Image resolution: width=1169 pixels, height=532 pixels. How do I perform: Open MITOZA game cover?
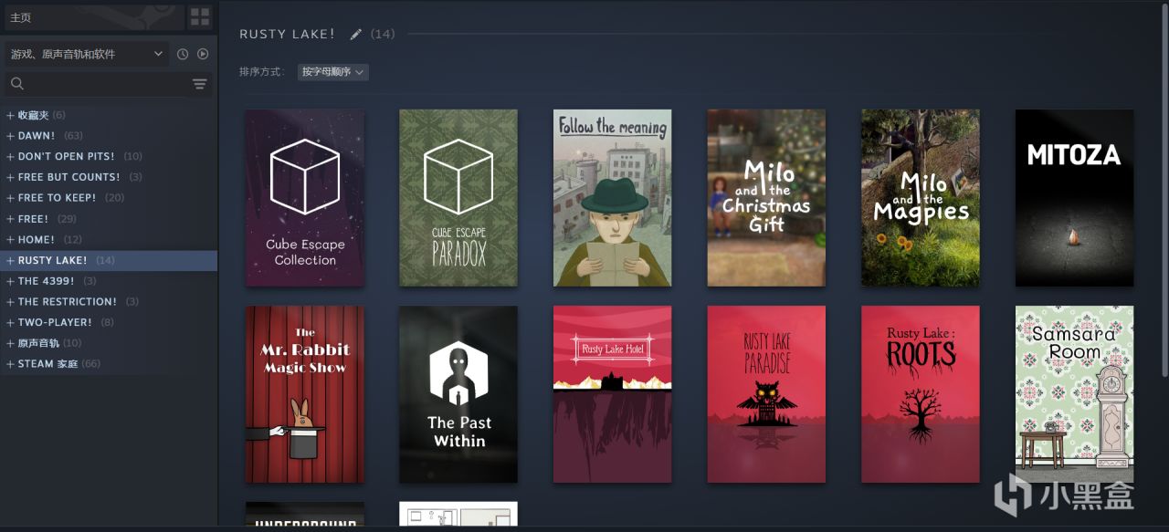[x=1074, y=198]
